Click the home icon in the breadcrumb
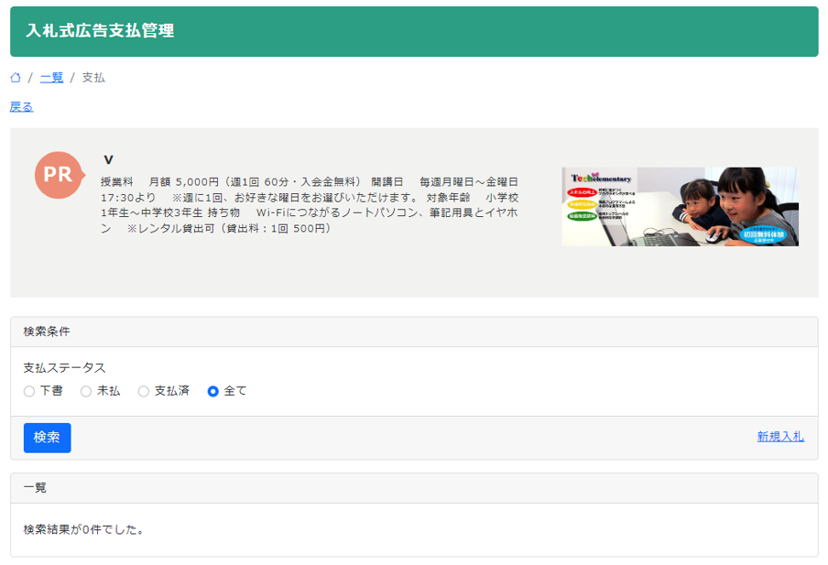 tap(15, 78)
